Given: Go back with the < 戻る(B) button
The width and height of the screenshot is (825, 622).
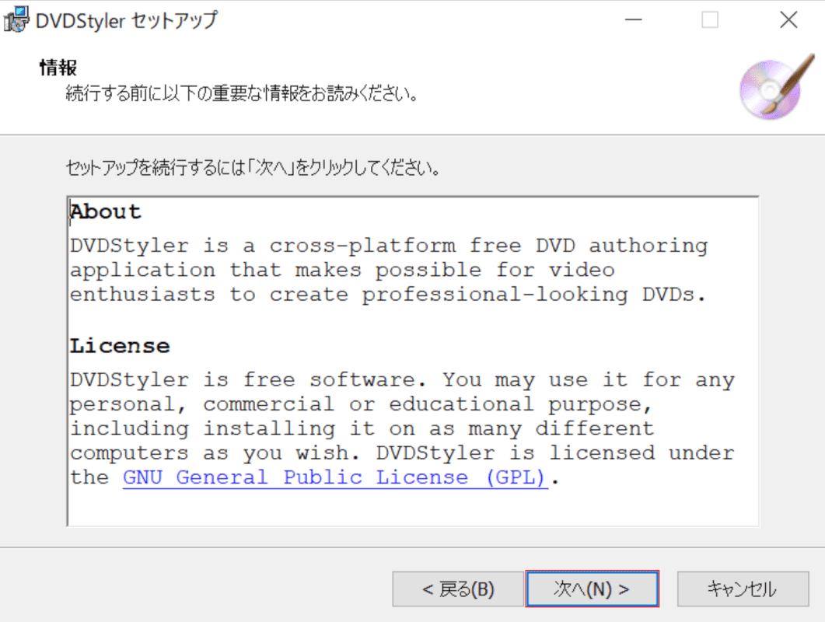Looking at the screenshot, I should (458, 589).
